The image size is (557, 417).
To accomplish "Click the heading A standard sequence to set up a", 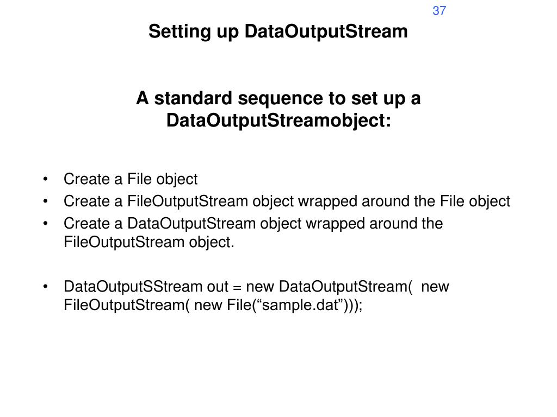I will 278,98.
